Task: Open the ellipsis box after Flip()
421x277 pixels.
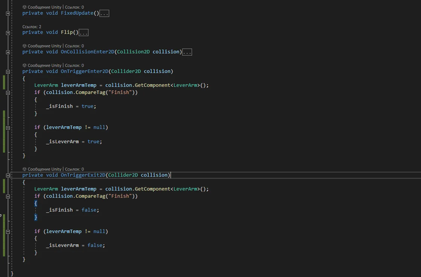Action: pos(84,32)
